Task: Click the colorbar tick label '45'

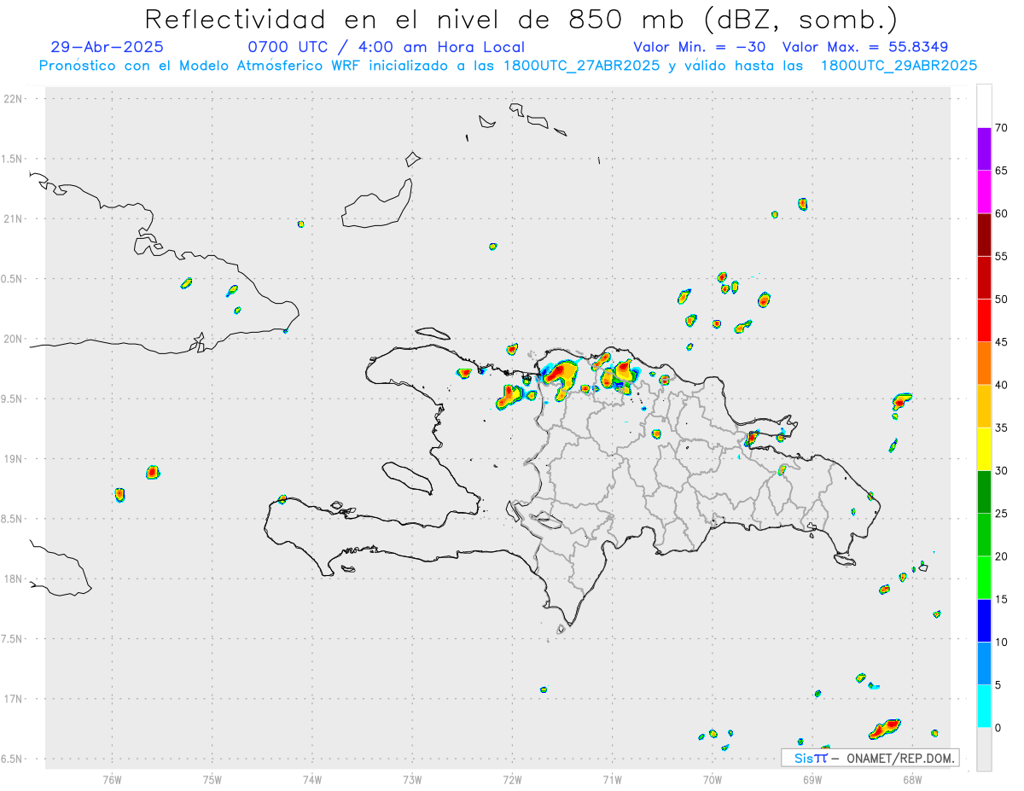Action: pyautogui.click(x=1001, y=342)
